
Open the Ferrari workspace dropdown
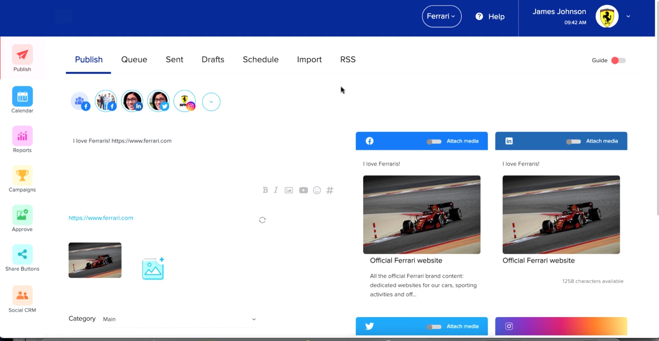click(x=441, y=16)
